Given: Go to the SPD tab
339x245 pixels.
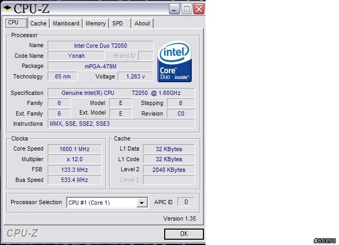Looking at the screenshot, I should point(120,23).
